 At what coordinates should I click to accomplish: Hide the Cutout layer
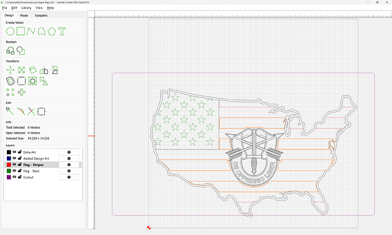click(x=14, y=177)
